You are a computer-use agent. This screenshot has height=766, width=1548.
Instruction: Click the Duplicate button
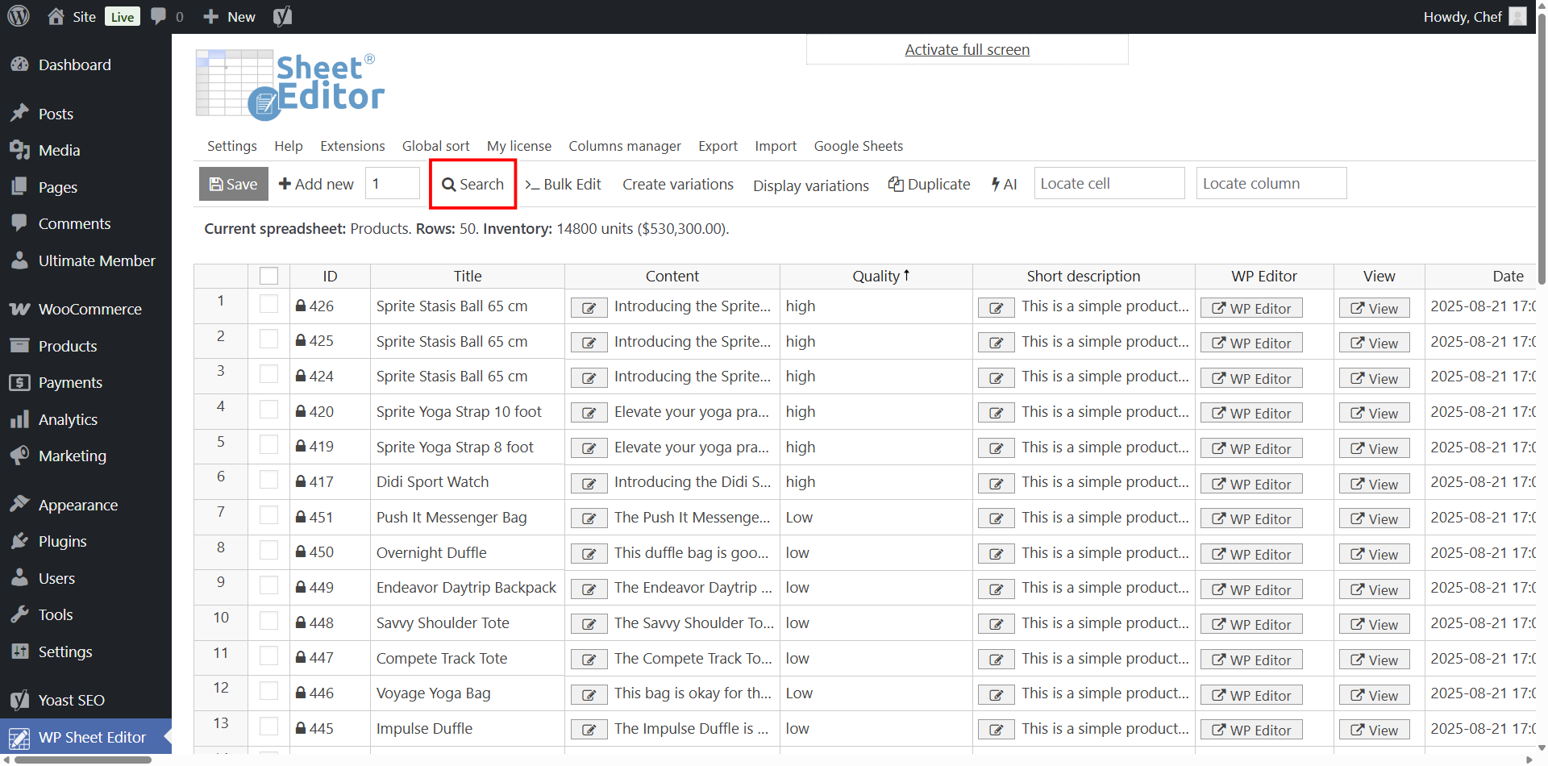[930, 184]
